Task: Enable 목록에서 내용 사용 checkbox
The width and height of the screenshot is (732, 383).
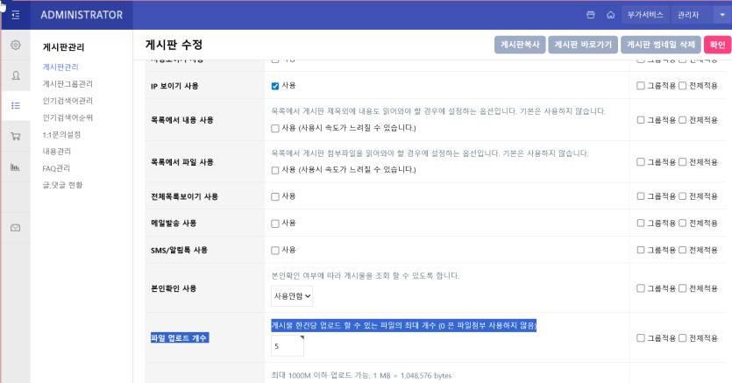Action: (275, 128)
